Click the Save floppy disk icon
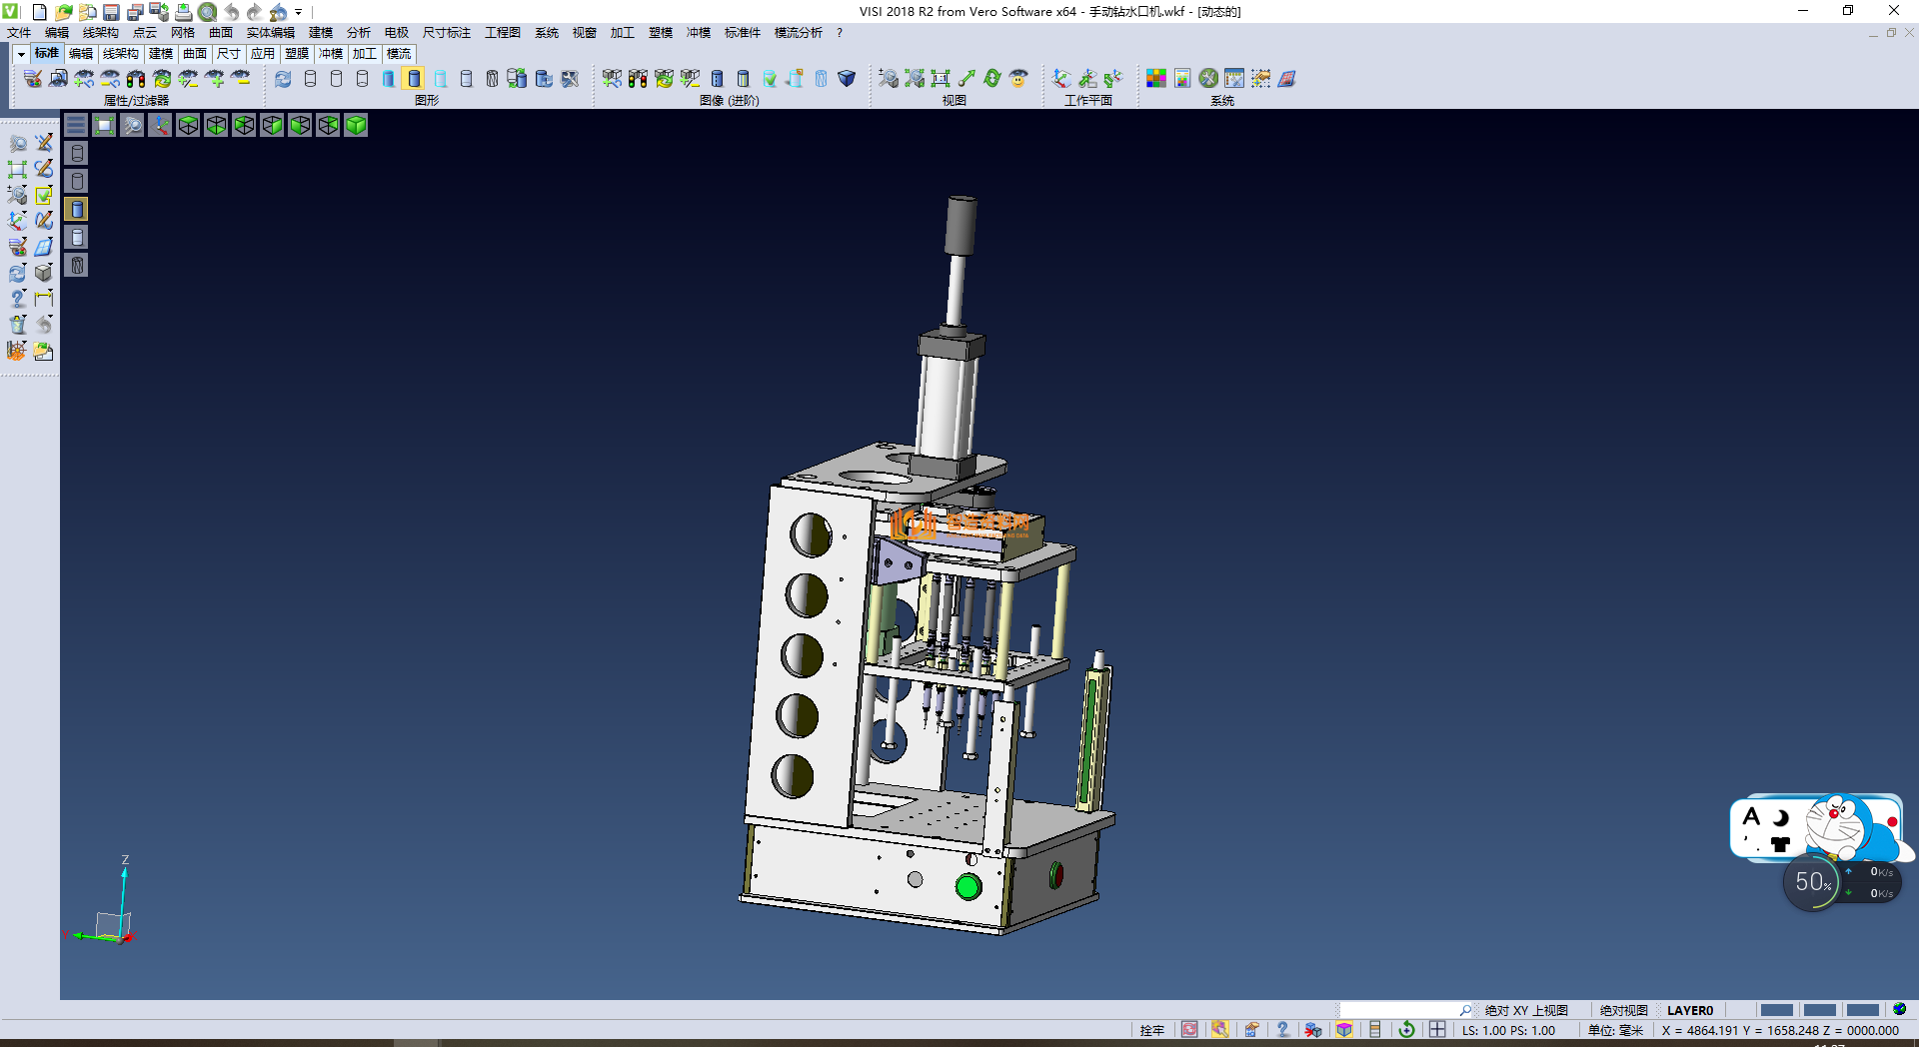This screenshot has width=1919, height=1047. pyautogui.click(x=111, y=12)
